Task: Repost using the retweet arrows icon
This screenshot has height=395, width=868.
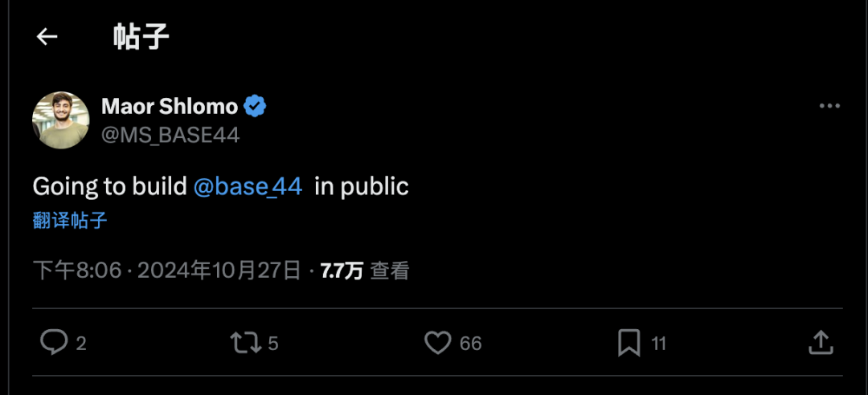Action: tap(245, 343)
